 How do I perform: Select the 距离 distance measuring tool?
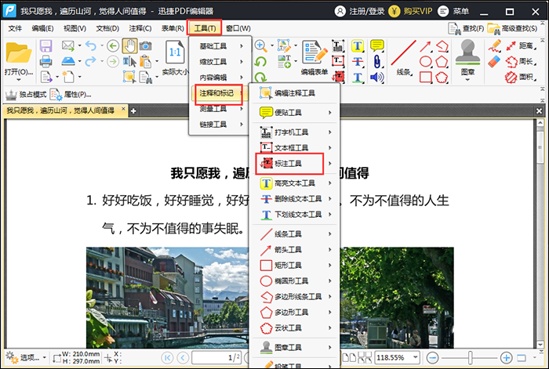(x=521, y=45)
